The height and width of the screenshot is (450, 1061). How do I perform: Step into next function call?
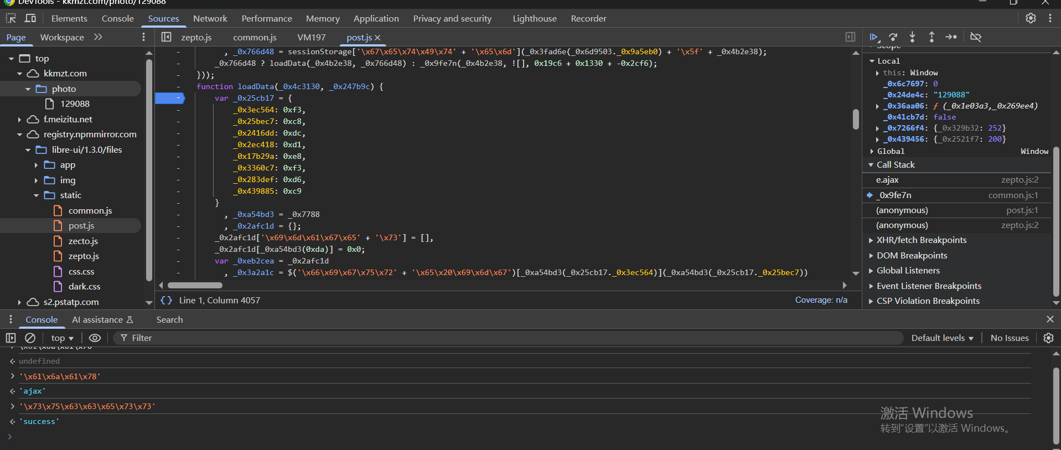pos(912,37)
